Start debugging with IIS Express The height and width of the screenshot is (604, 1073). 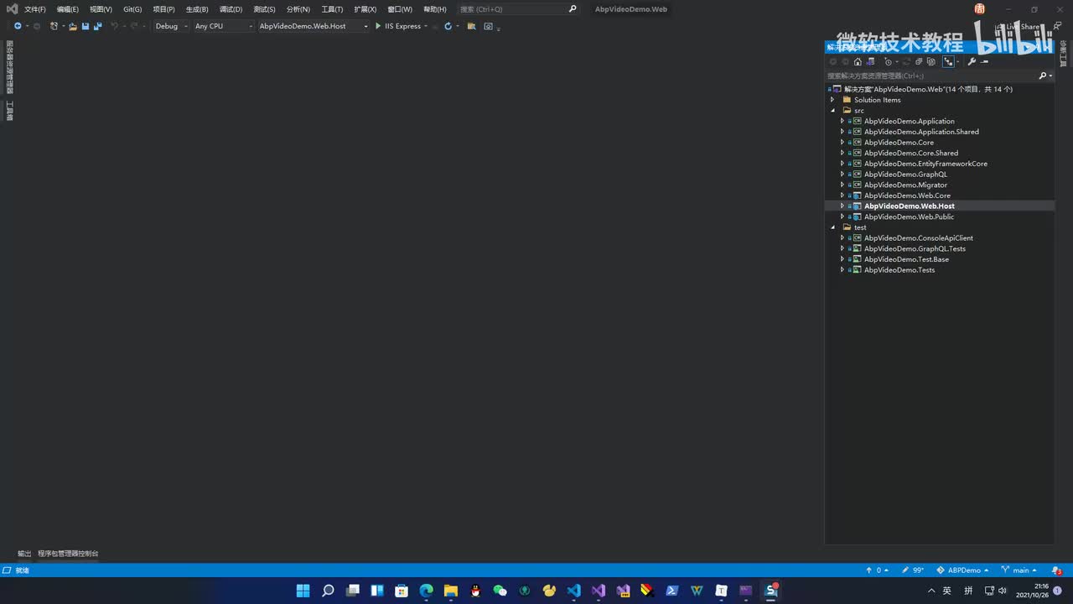[397, 26]
